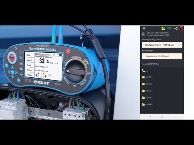194x145 pixels.
Task: Click the left arrow key on the tester
Action: click(x=9, y=72)
